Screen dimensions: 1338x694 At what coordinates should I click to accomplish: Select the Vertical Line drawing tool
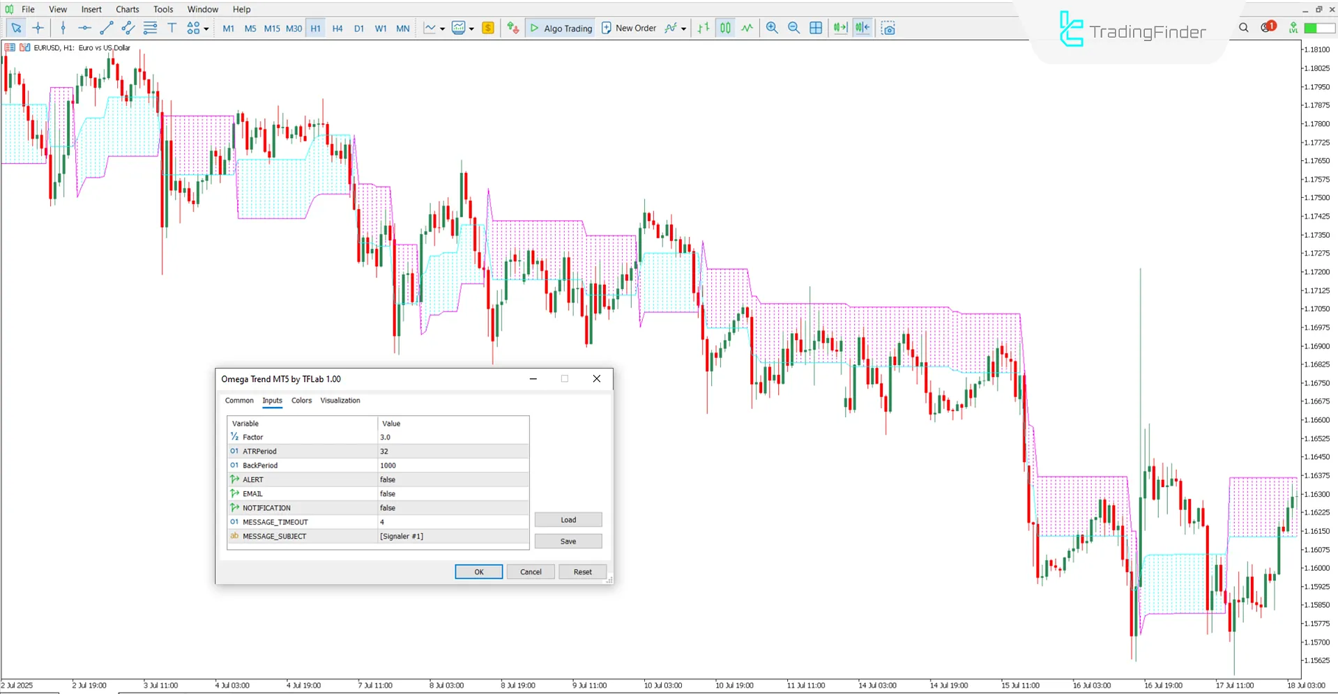pos(63,28)
